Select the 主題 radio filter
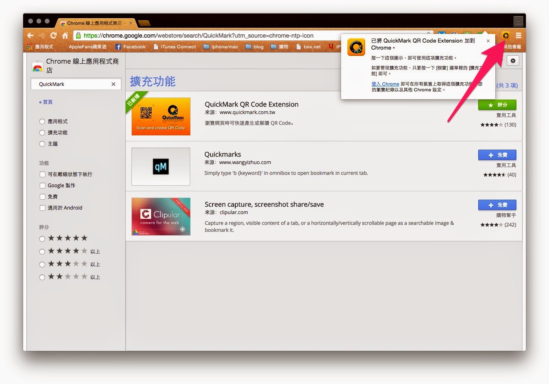 [42, 144]
